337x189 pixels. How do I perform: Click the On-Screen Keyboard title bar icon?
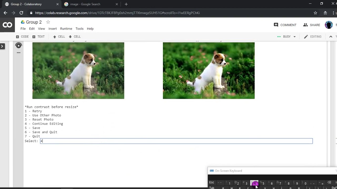click(212, 171)
